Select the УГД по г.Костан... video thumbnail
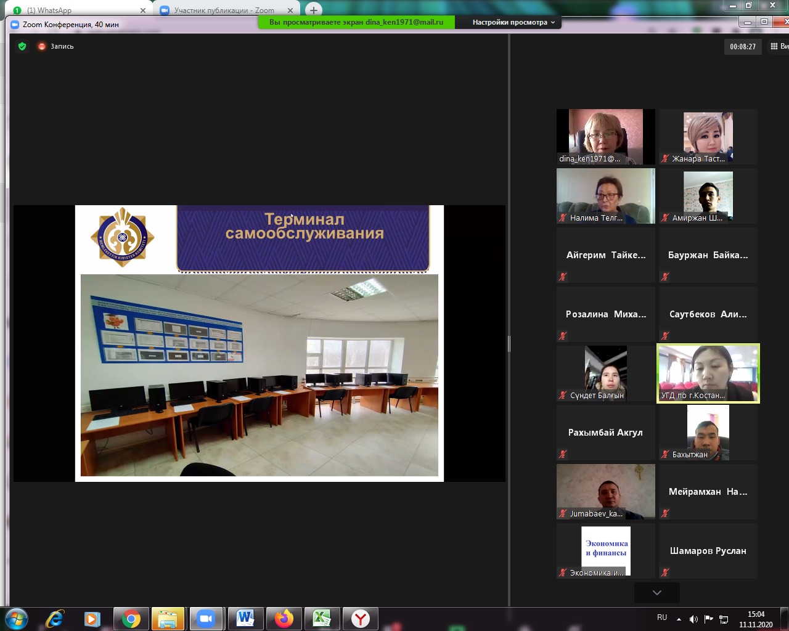Viewport: 789px width, 631px height. [708, 373]
